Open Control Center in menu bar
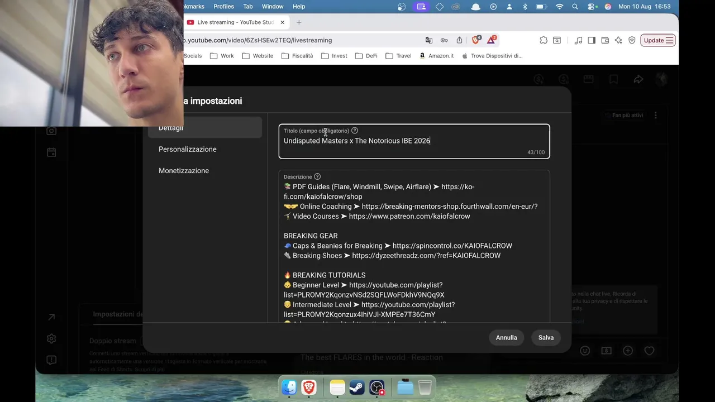The image size is (715, 402). point(592,7)
